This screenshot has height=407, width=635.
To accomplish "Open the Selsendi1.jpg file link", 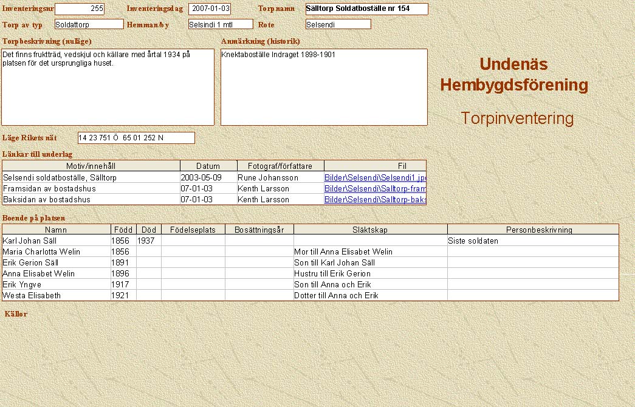I will (x=375, y=178).
